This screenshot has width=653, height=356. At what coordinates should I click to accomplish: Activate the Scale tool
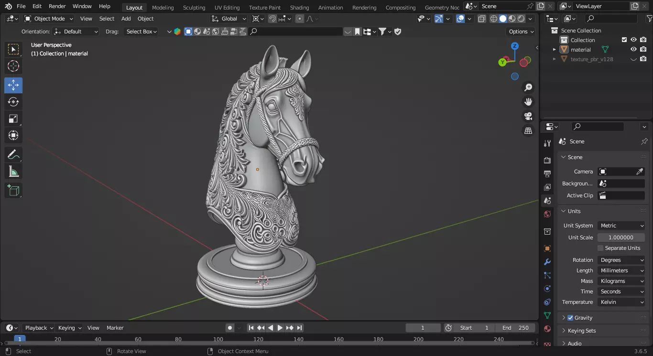pyautogui.click(x=13, y=119)
